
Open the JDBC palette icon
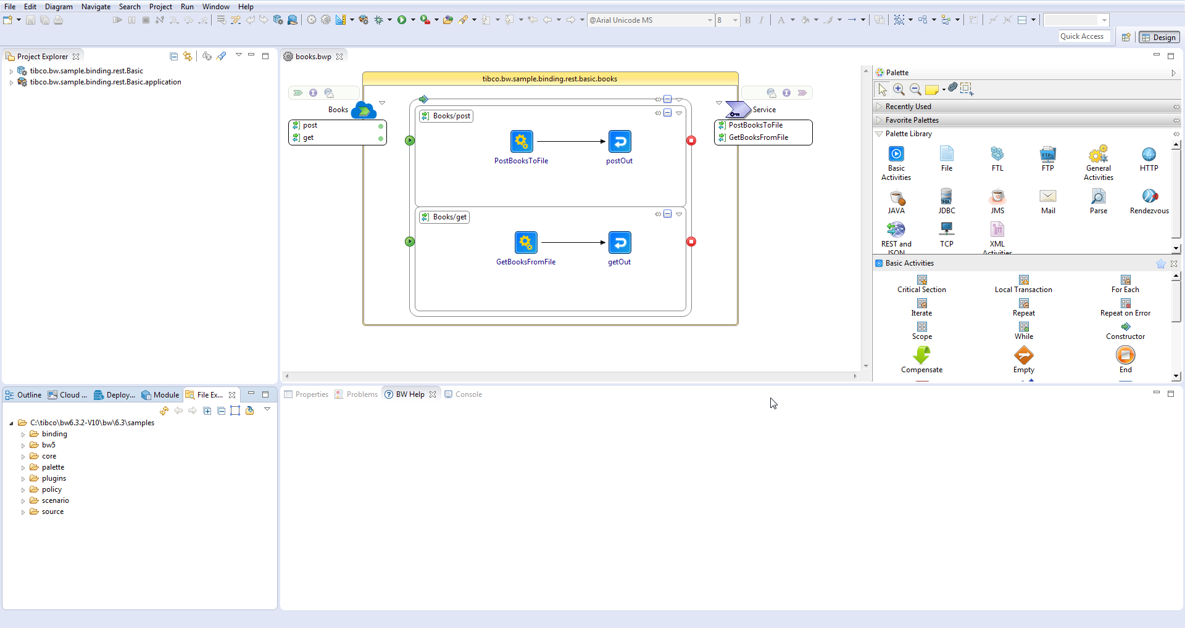click(x=946, y=197)
